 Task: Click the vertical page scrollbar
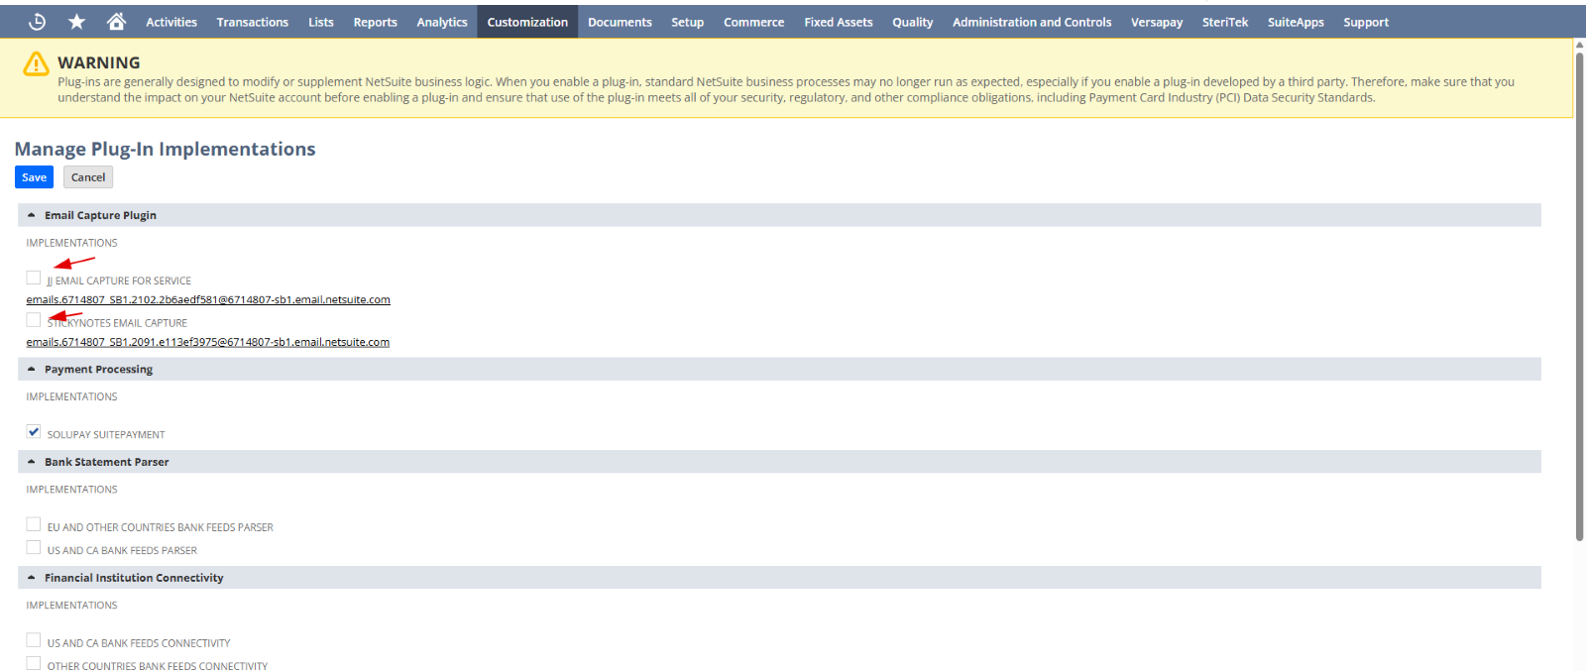coord(1579,297)
